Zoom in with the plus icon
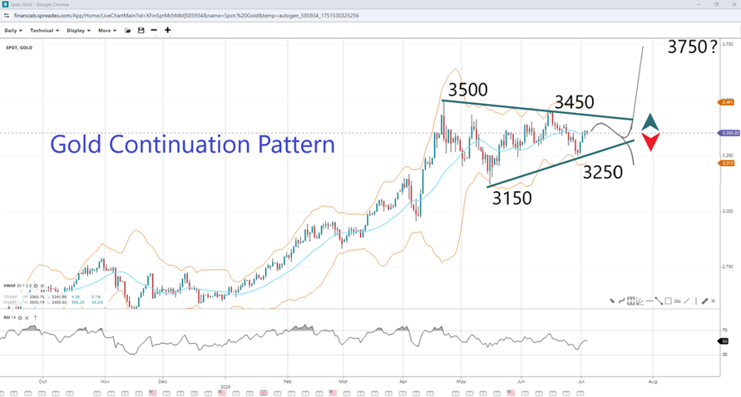 pos(168,31)
